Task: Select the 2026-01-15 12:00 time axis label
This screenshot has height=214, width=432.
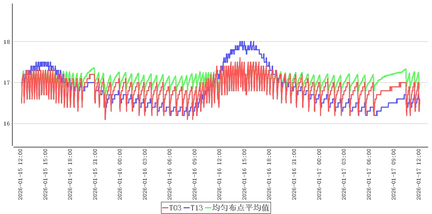Action: [20, 174]
